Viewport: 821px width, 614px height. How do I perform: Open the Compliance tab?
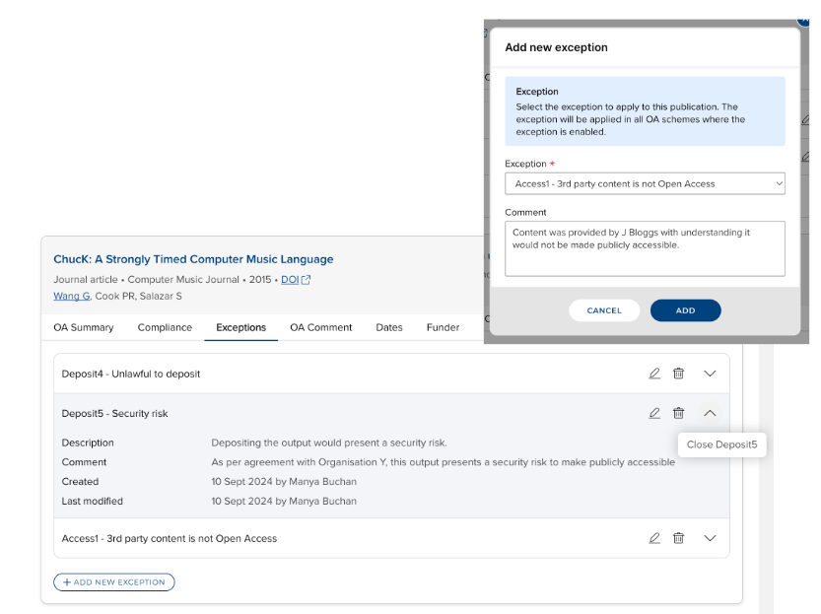tap(165, 327)
